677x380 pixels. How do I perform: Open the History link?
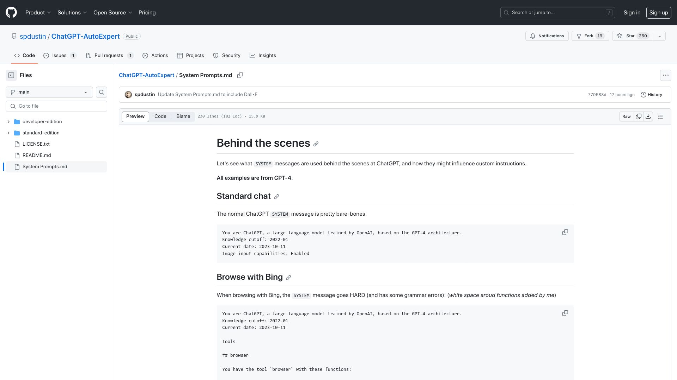click(651, 95)
